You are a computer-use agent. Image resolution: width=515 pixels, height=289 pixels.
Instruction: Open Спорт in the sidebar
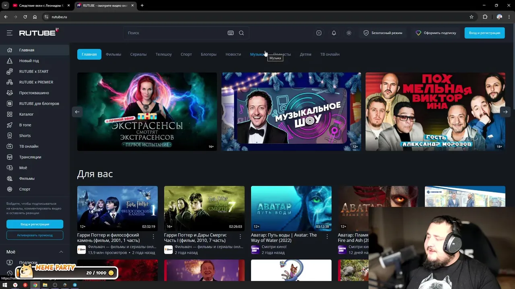(x=35, y=189)
